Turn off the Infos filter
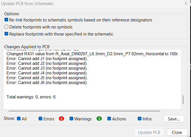Screen dimensions: 191x137 [140, 119]
